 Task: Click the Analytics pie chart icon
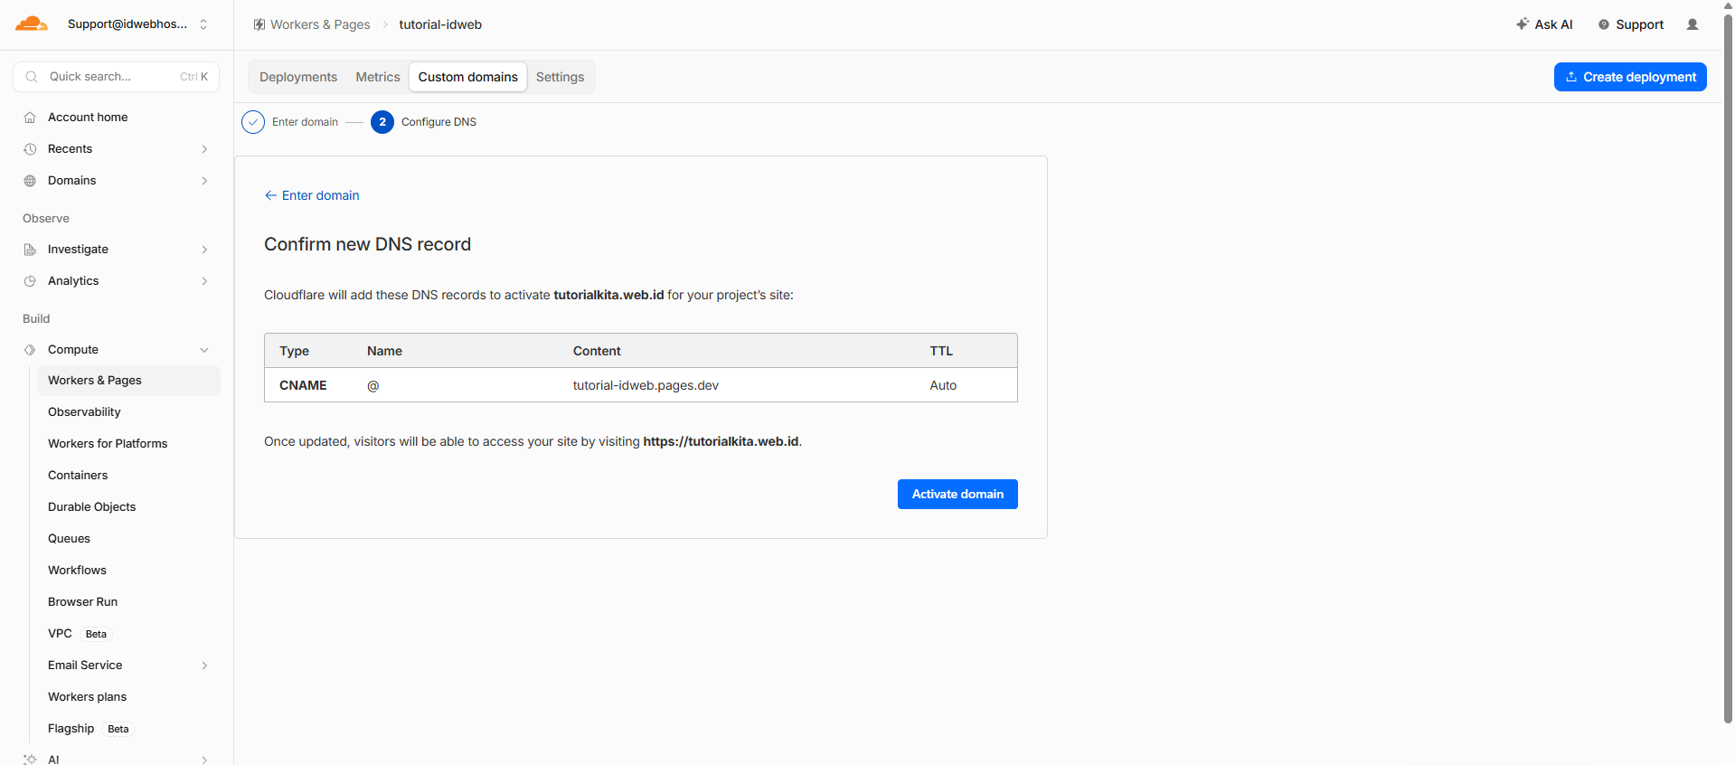click(x=30, y=281)
